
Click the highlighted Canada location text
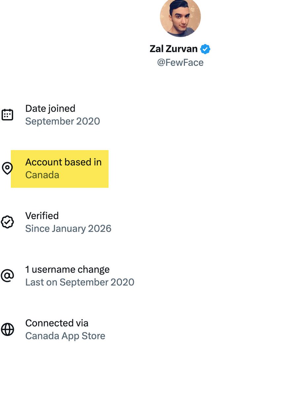[42, 175]
